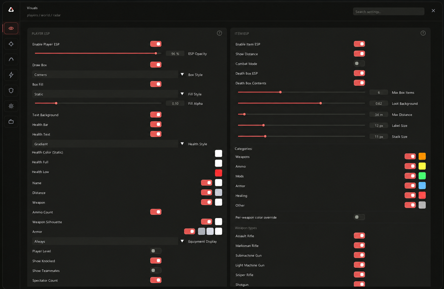The image size is (444, 289).
Task: Toggle the Healing category switch
Action: (x=410, y=195)
